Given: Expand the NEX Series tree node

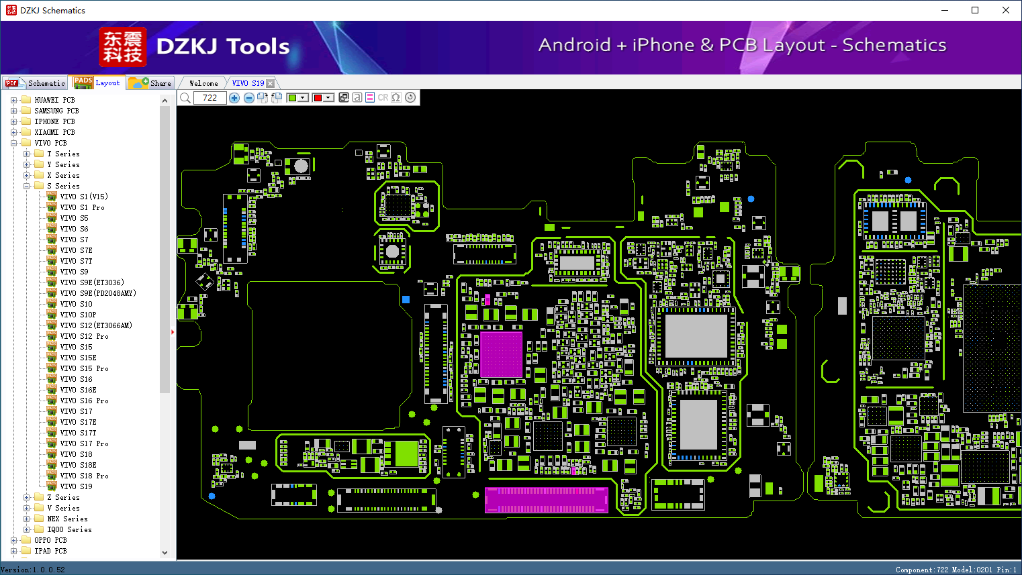Looking at the screenshot, I should (x=27, y=519).
